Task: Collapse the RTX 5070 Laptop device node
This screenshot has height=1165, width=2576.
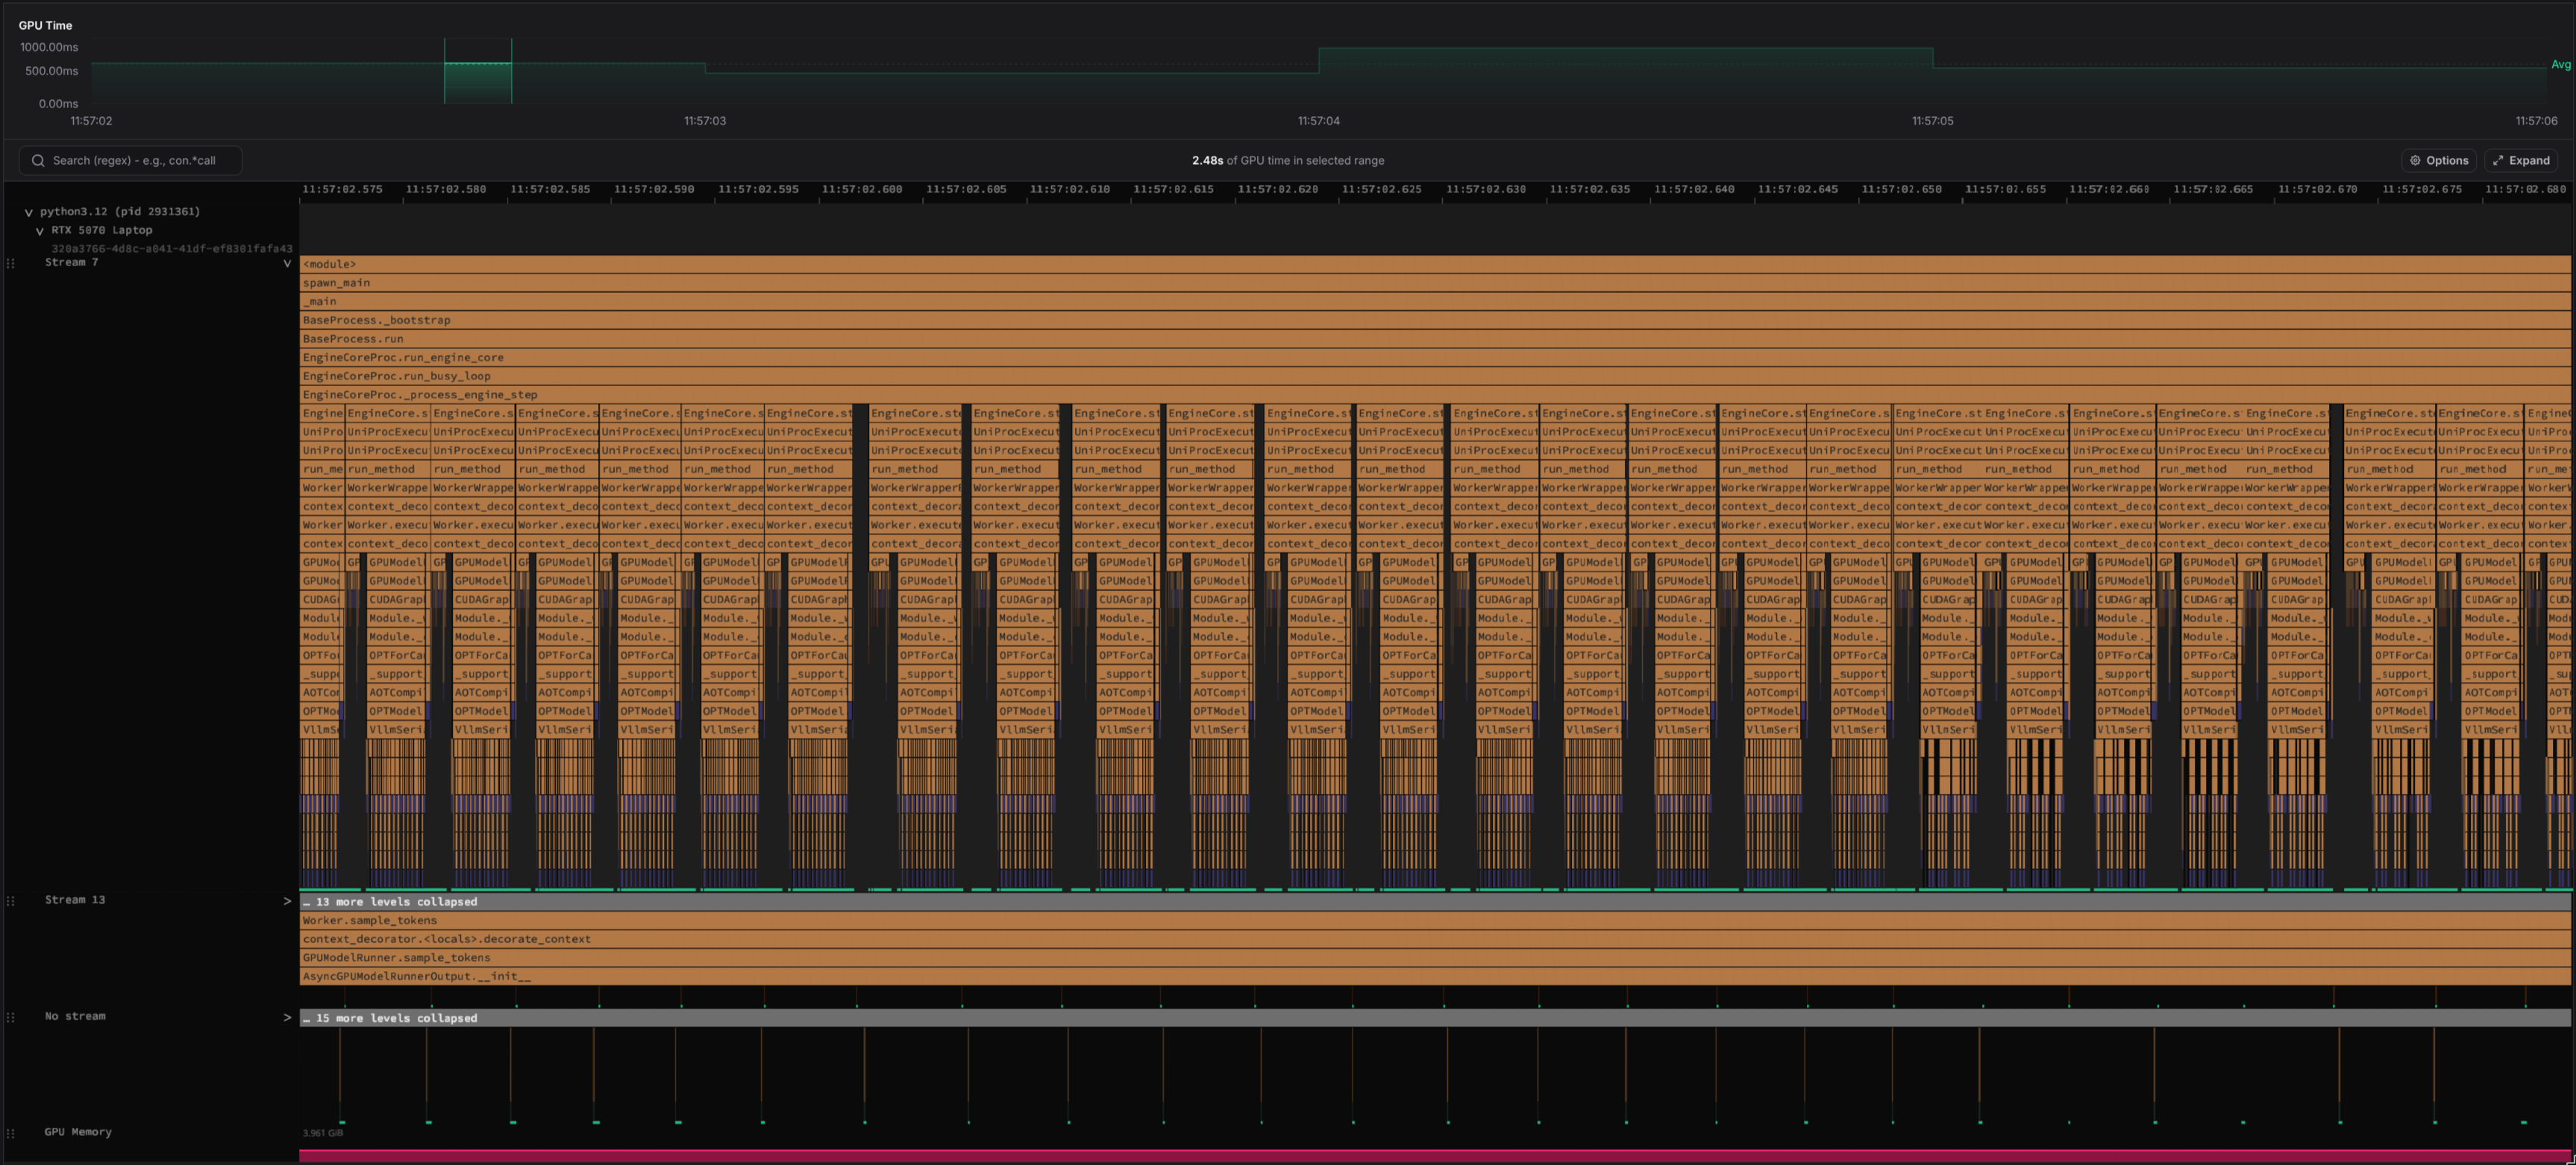Action: 40,231
